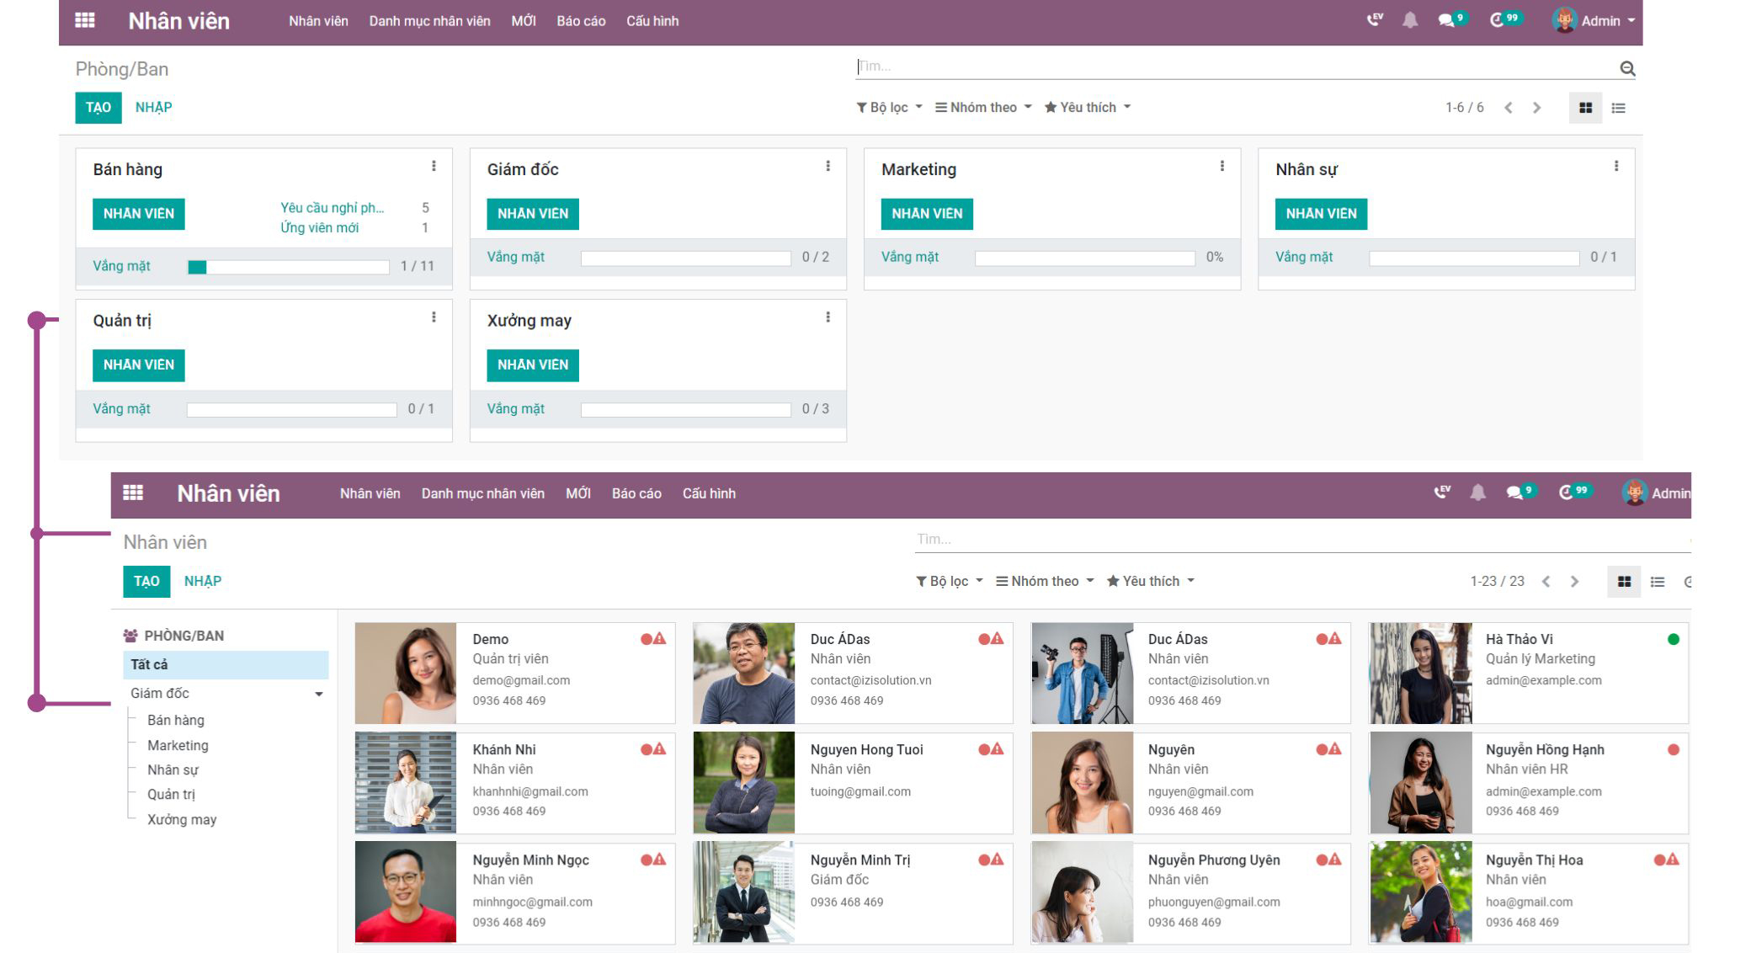Switch to list view in employees page
This screenshot has height=953, width=1751.
[1658, 582]
